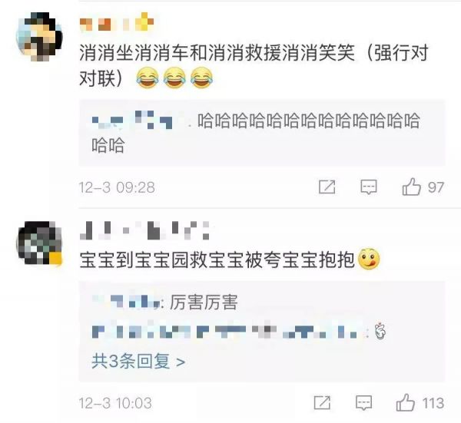Click the 12-3 09:28 timestamp
This screenshot has height=423, width=461.
point(117,187)
